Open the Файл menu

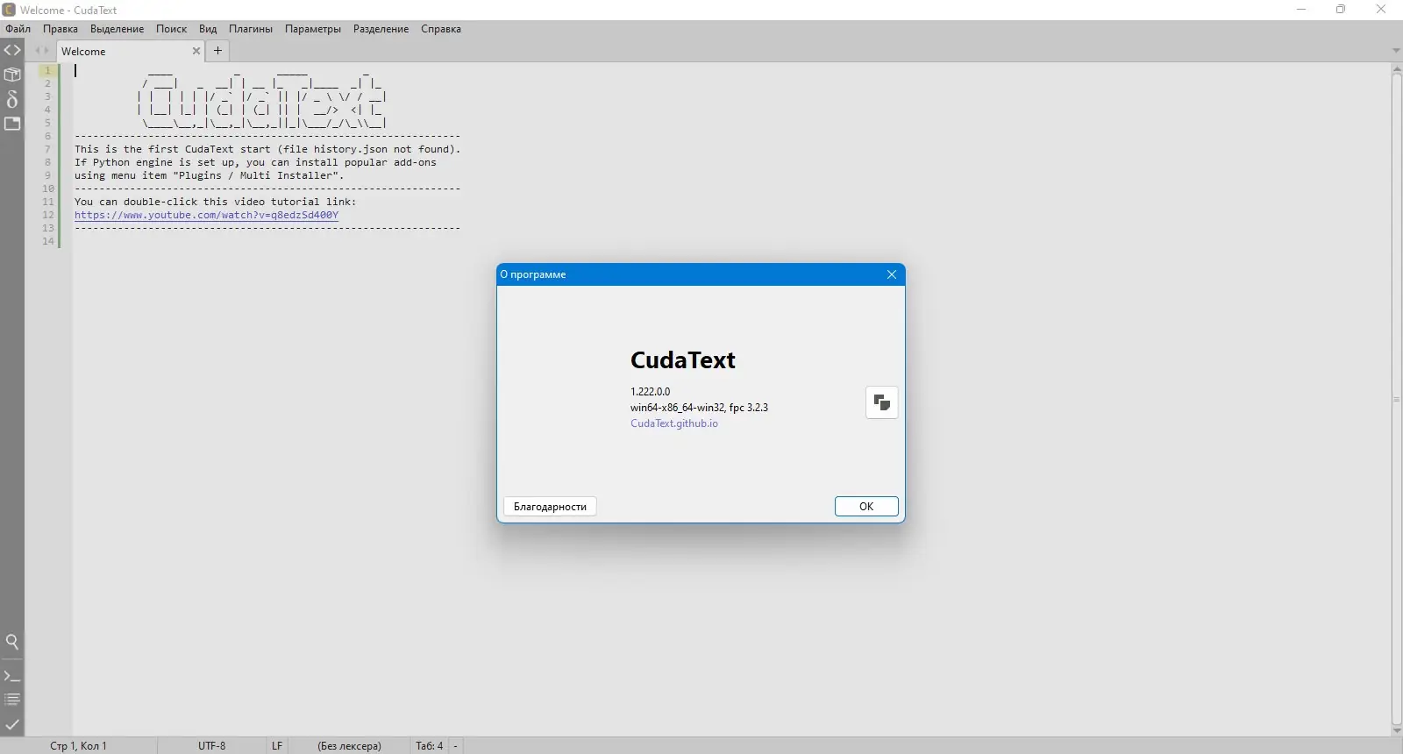pyautogui.click(x=18, y=29)
